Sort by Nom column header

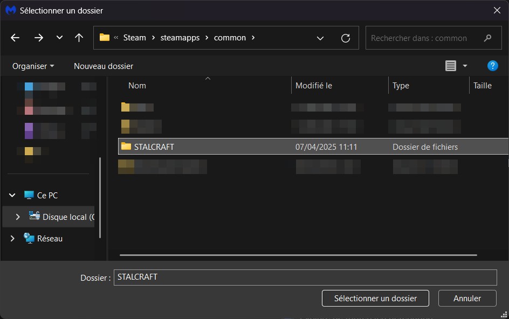(137, 86)
